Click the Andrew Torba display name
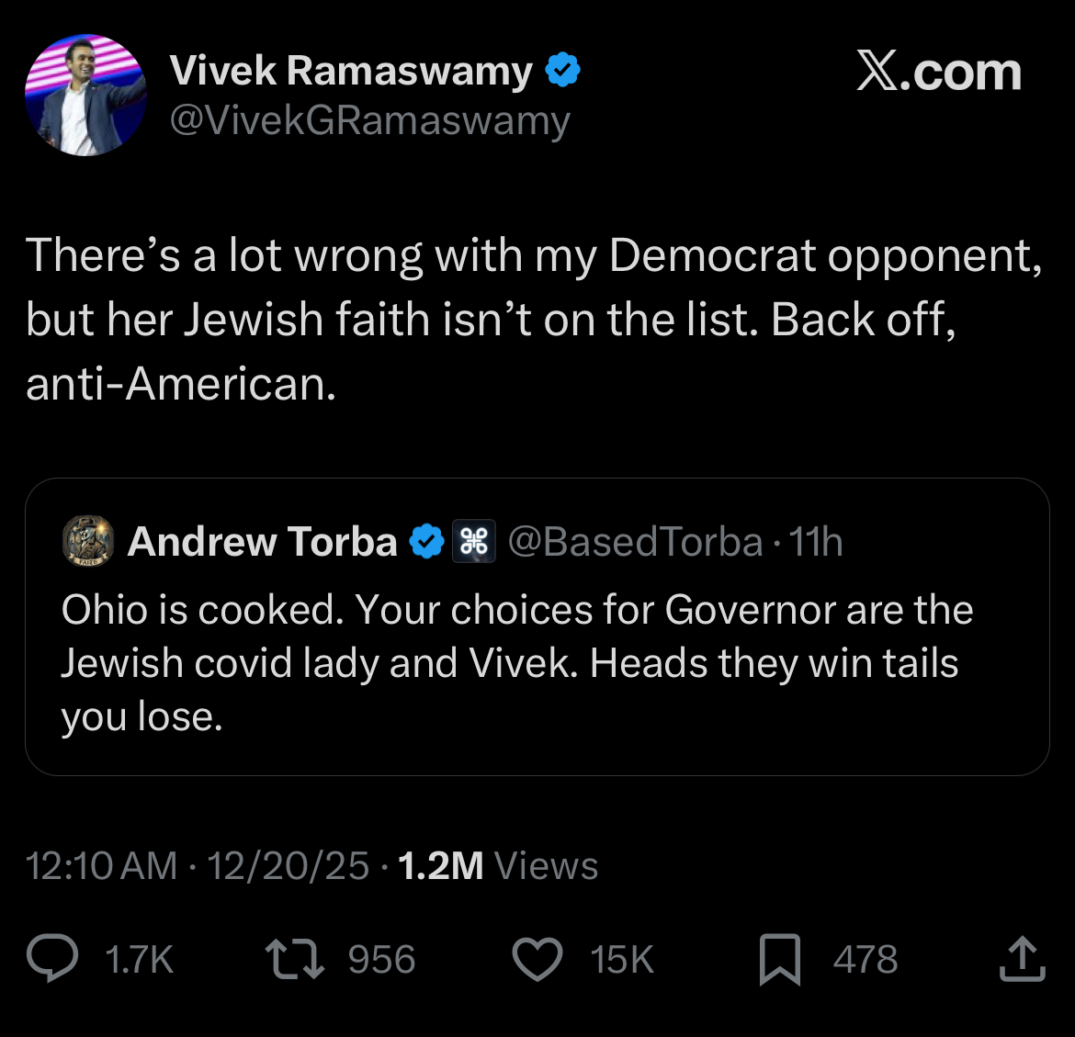Viewport: 1075px width, 1037px height. coord(263,542)
